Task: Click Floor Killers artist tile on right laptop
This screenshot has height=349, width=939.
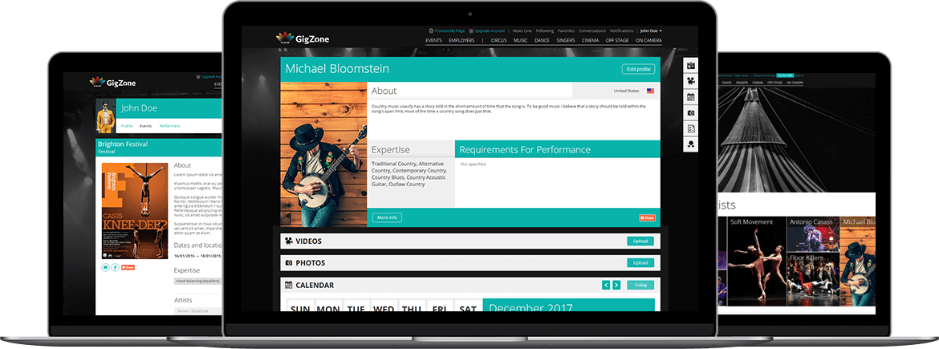Action: [x=813, y=279]
